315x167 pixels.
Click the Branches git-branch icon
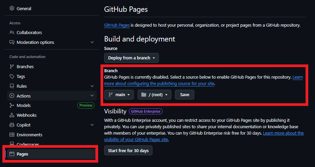click(x=12, y=67)
